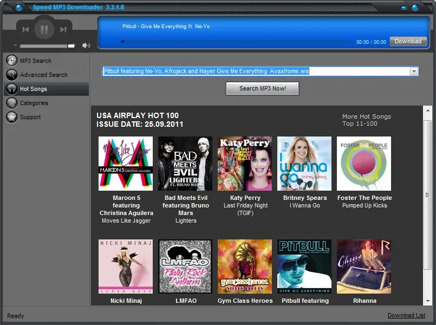Image resolution: width=436 pixels, height=325 pixels.
Task: Select LMFAO Party Rock Anthem cover
Action: click(185, 266)
